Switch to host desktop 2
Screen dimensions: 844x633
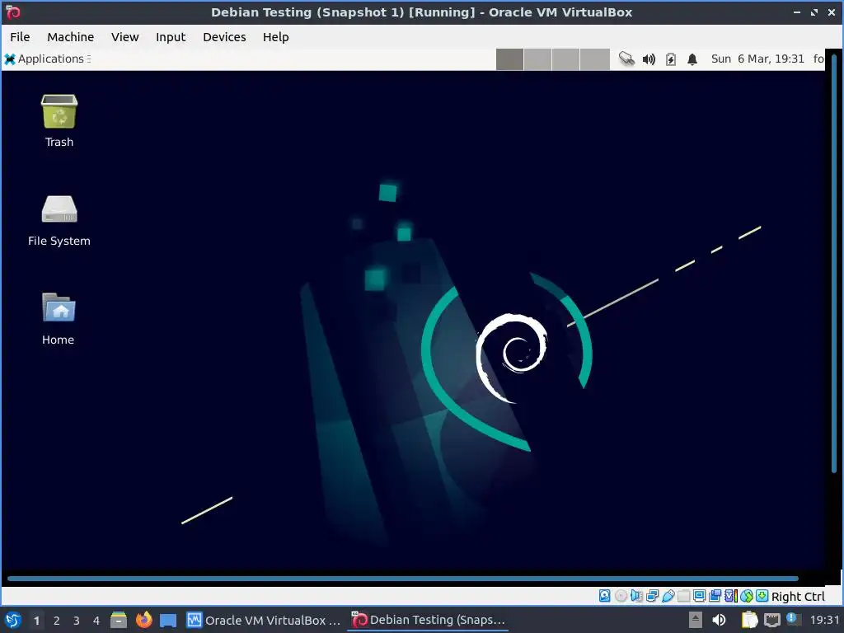(57, 621)
